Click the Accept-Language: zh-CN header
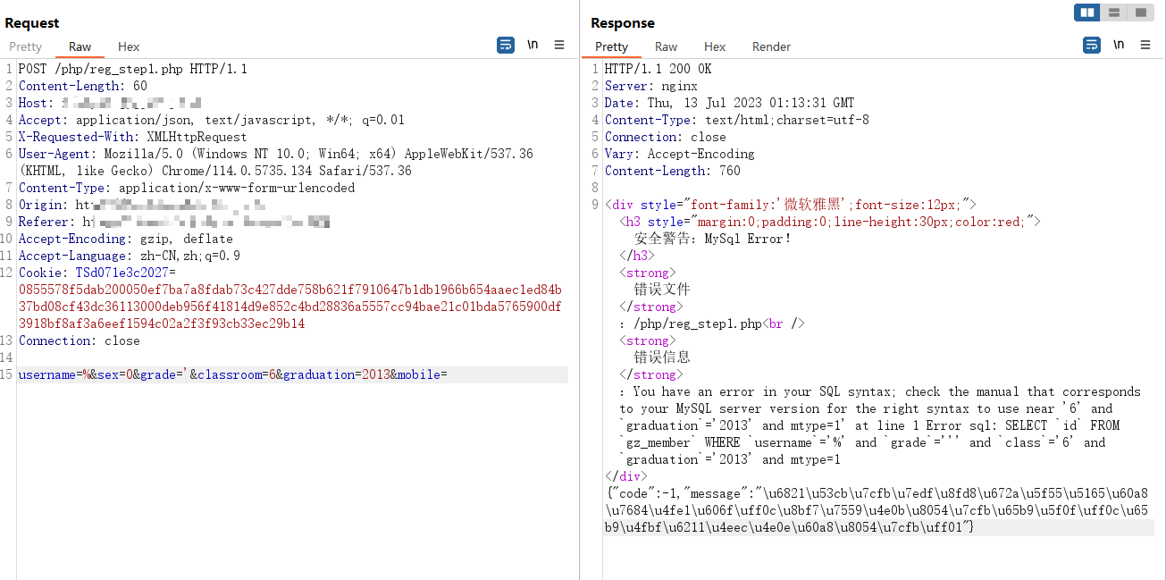 click(130, 256)
